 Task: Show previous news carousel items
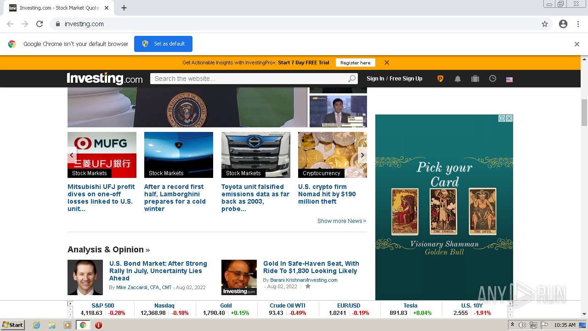click(72, 155)
